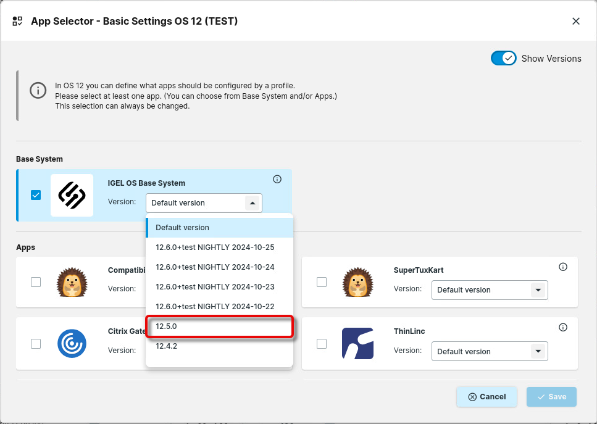Image resolution: width=597 pixels, height=424 pixels.
Task: Open info icon for ThinLinc
Action: [562, 328]
